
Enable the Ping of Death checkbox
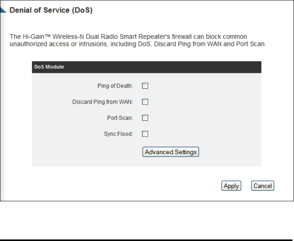145,86
